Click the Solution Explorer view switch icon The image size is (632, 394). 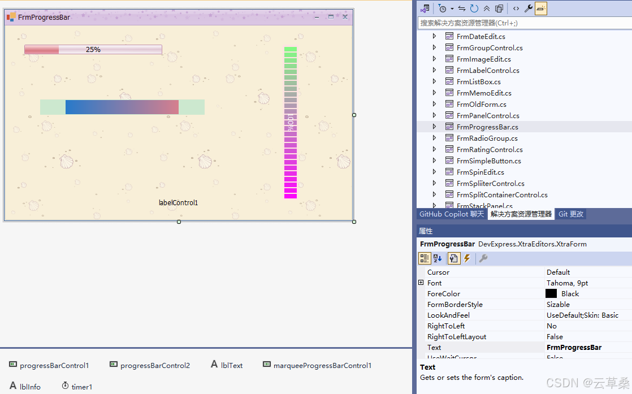[425, 8]
